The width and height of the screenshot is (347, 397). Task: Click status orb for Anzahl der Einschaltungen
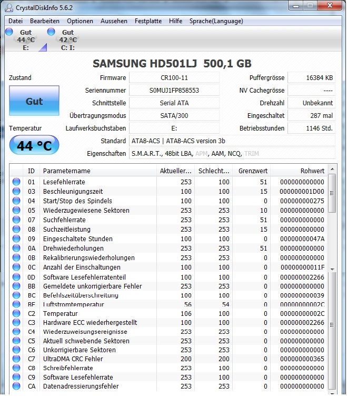coord(16,267)
